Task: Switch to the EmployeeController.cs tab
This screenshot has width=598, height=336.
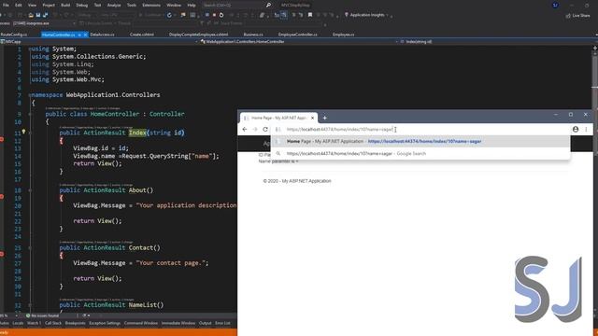Action: pyautogui.click(x=297, y=35)
